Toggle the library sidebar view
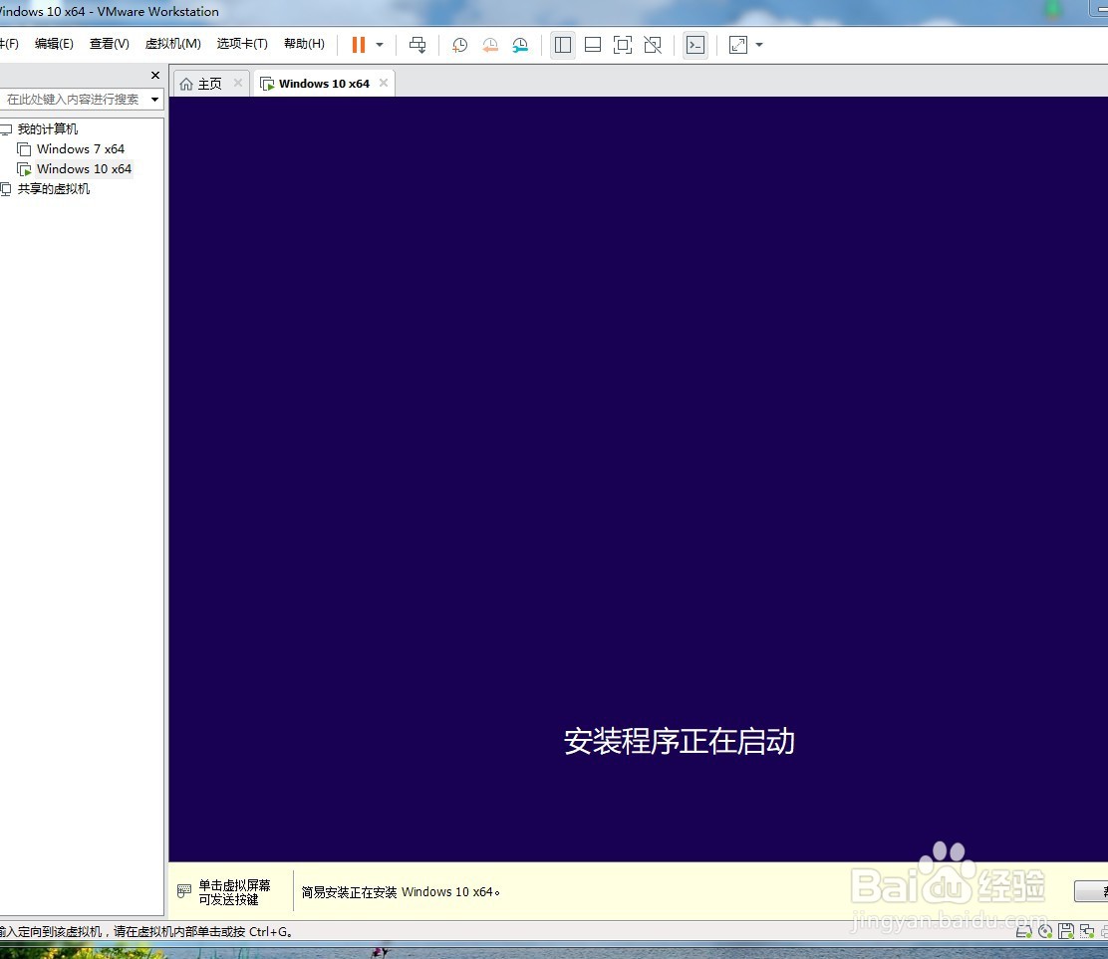This screenshot has width=1108, height=959. point(563,45)
